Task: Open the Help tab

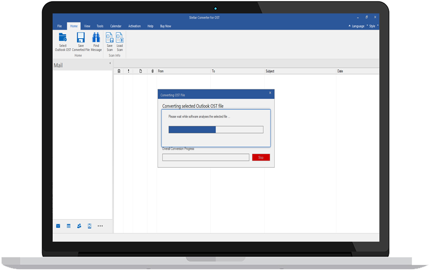Action: pyautogui.click(x=150, y=26)
